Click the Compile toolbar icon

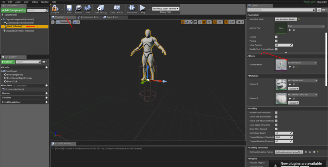tap(55, 9)
